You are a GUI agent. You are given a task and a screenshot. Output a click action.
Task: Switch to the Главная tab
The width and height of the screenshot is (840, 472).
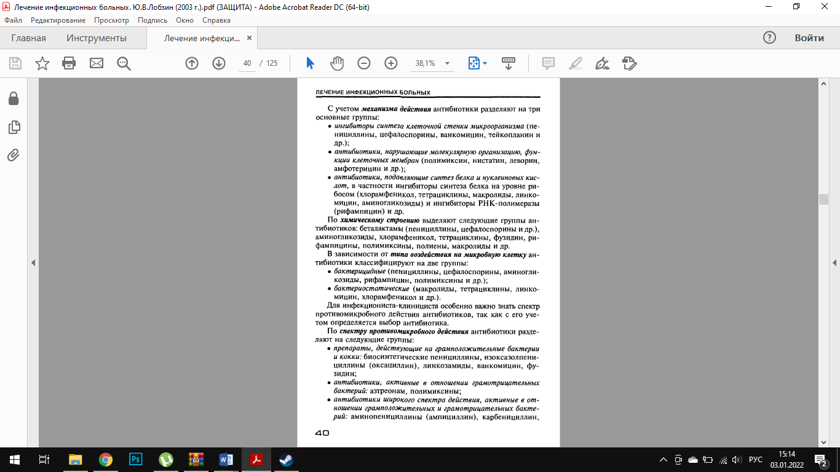point(28,38)
